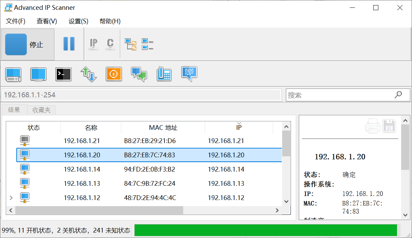412x238 pixels.
Task: Switch to the 结果 tab
Action: click(14, 110)
